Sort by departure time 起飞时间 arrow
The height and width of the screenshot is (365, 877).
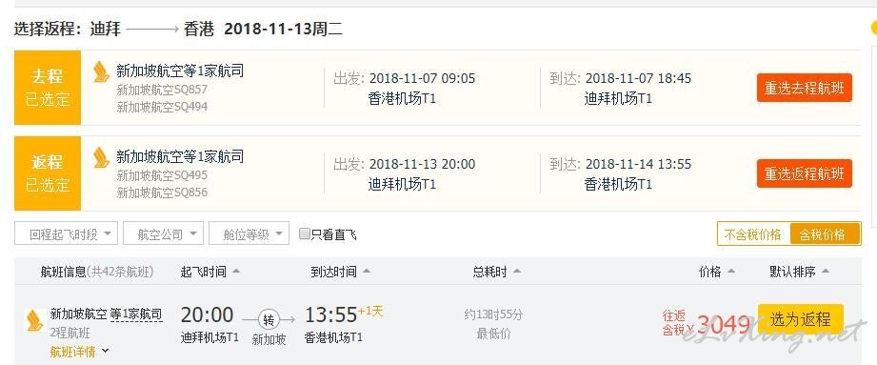pos(236,272)
